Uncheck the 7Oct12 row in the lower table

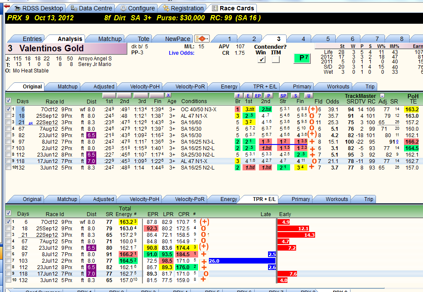(x=8, y=222)
